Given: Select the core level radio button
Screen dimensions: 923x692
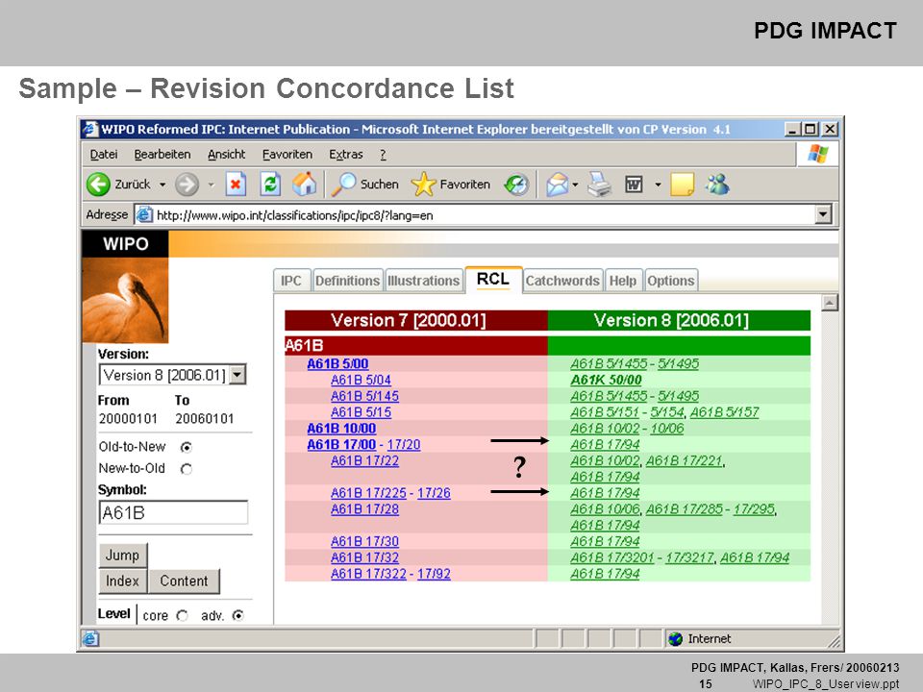Looking at the screenshot, I should pos(183,615).
